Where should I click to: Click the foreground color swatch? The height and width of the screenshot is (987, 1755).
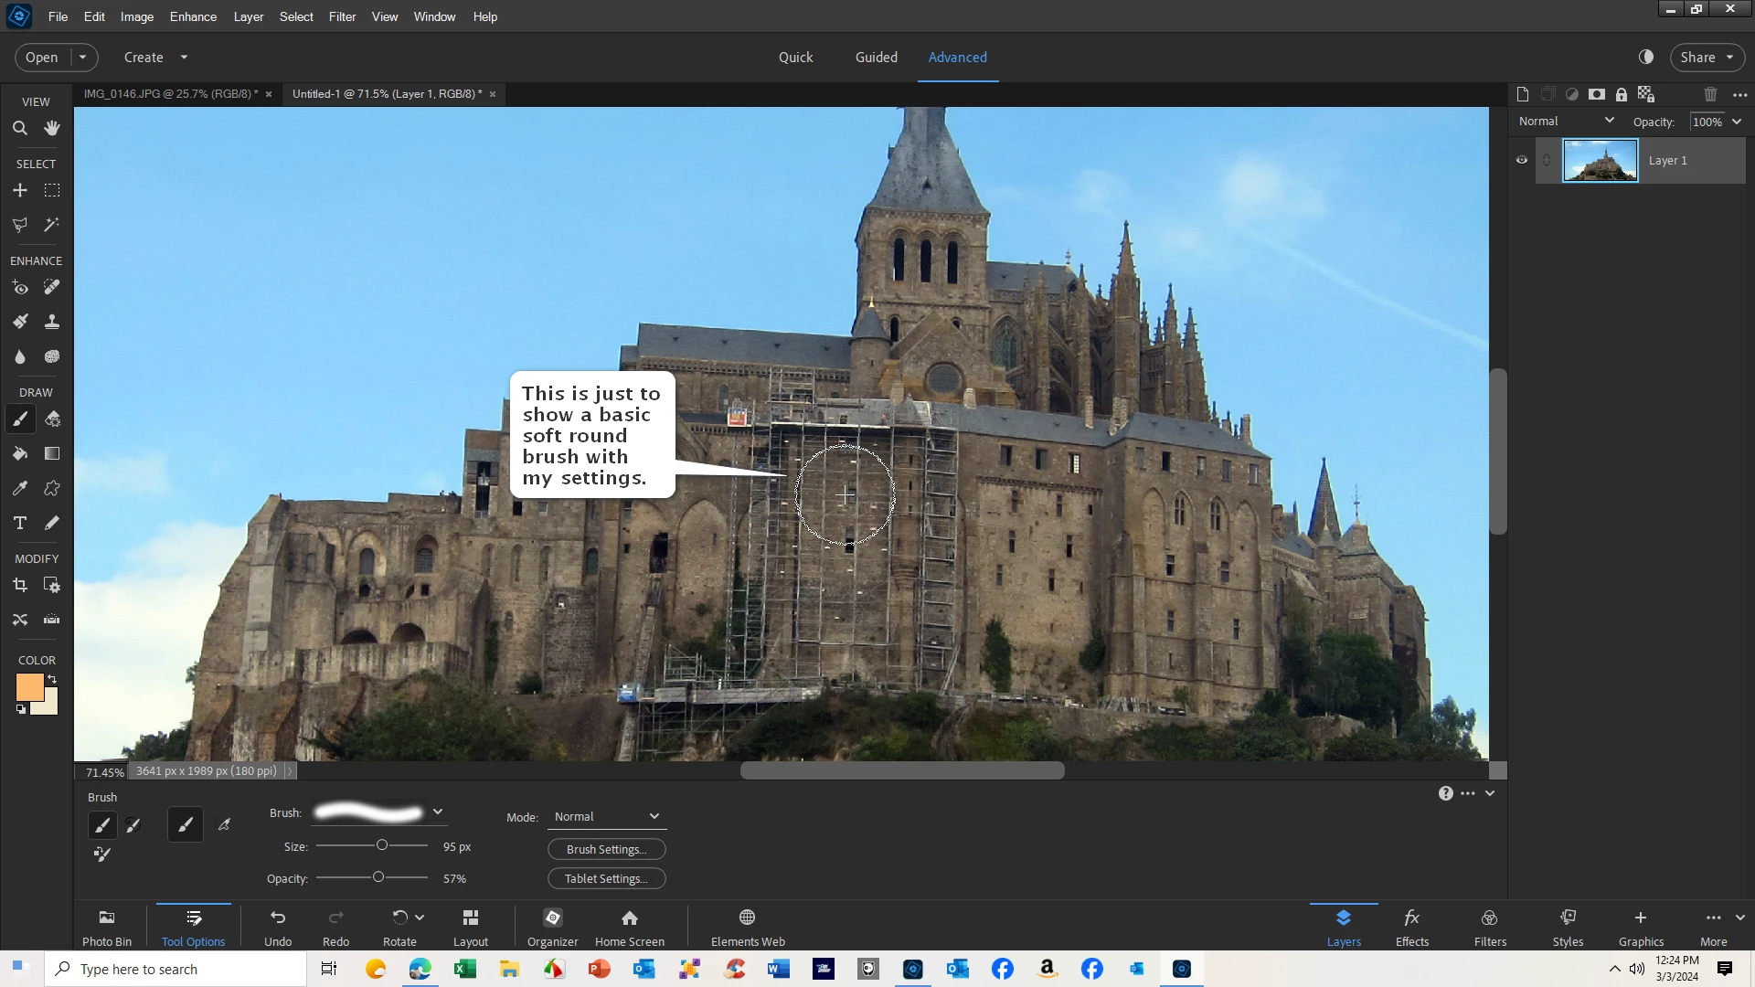[29, 687]
